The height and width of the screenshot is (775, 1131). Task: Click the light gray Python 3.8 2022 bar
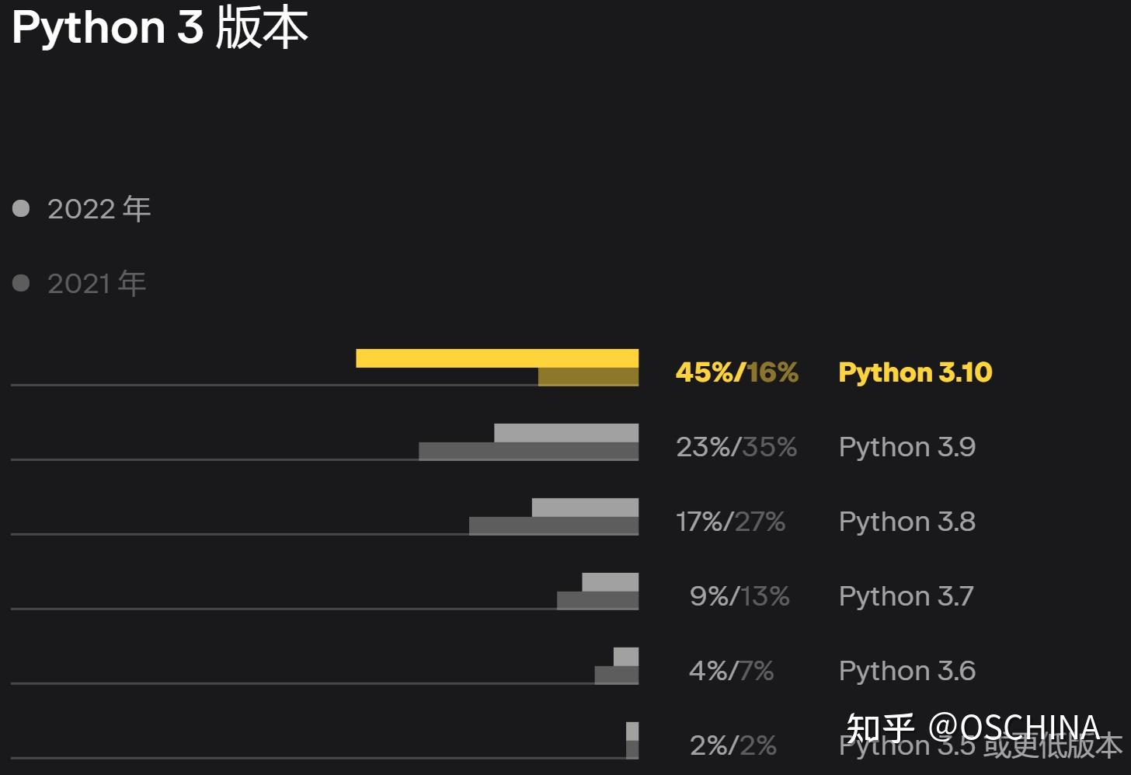[584, 508]
